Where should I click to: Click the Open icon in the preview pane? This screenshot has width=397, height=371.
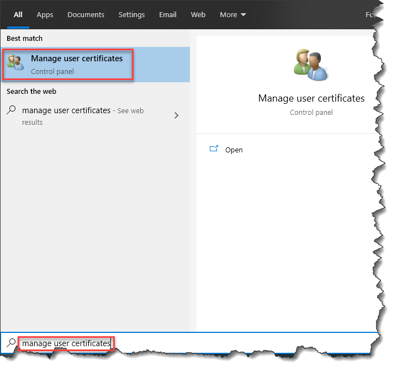pos(214,149)
